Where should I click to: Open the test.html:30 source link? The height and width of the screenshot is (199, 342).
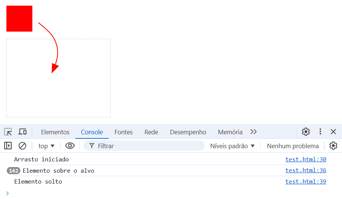click(x=306, y=160)
